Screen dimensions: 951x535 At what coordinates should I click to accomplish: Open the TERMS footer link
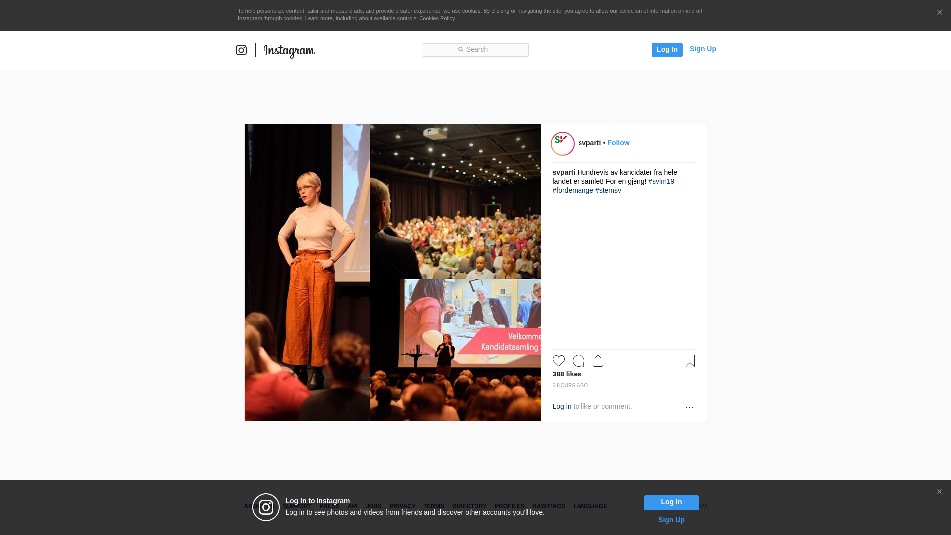pos(433,506)
